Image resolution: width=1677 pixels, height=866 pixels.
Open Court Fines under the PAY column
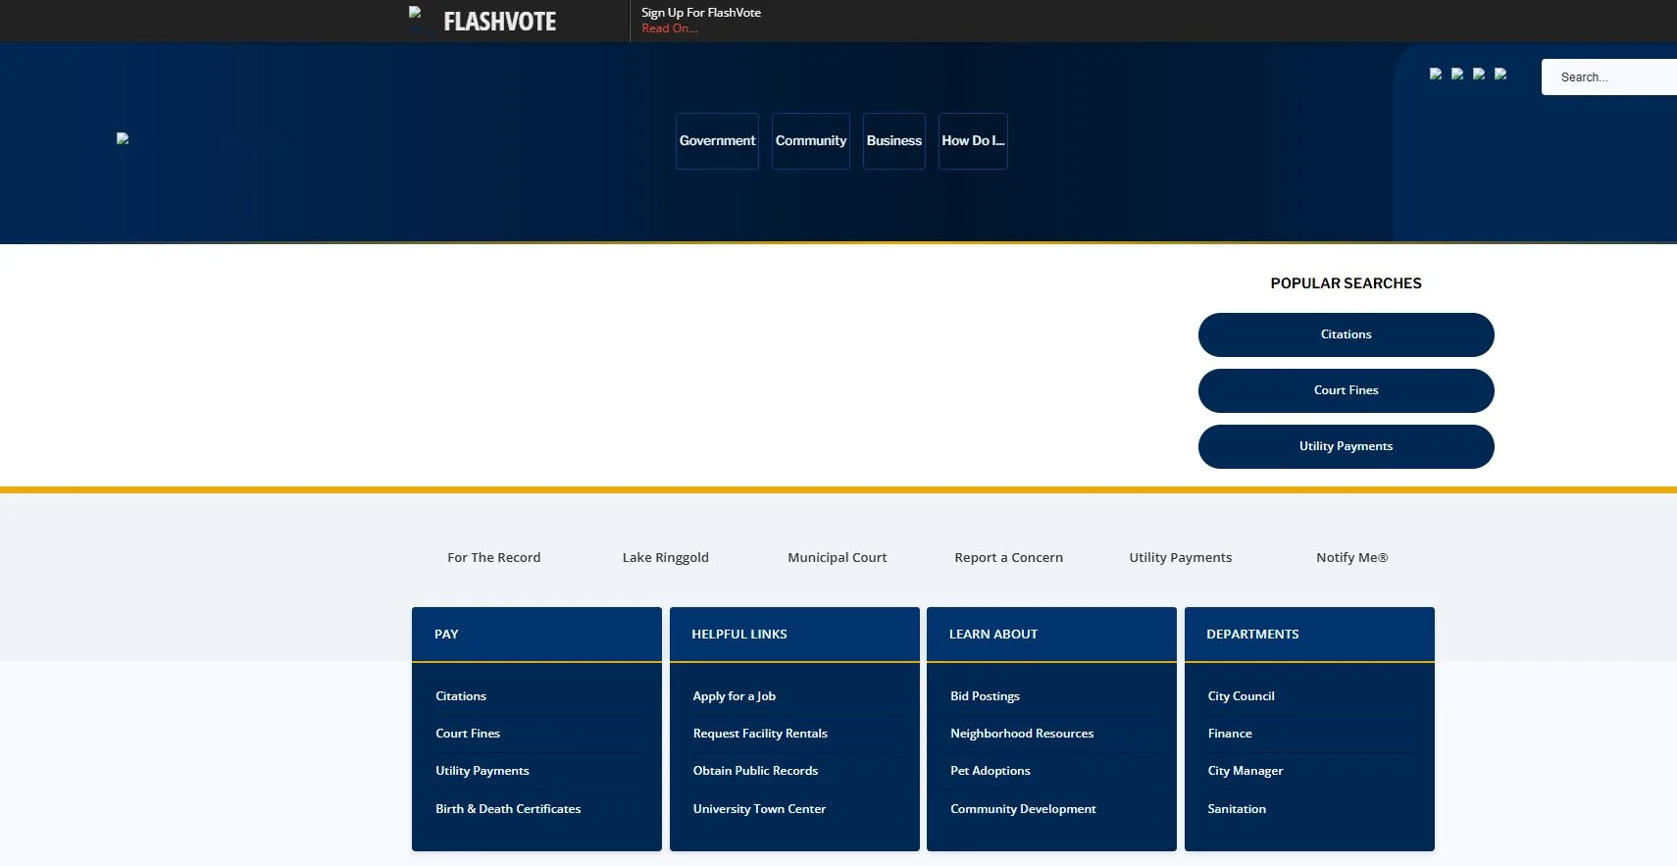(x=468, y=734)
